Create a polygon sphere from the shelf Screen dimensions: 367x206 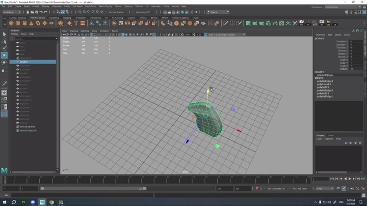click(11, 23)
